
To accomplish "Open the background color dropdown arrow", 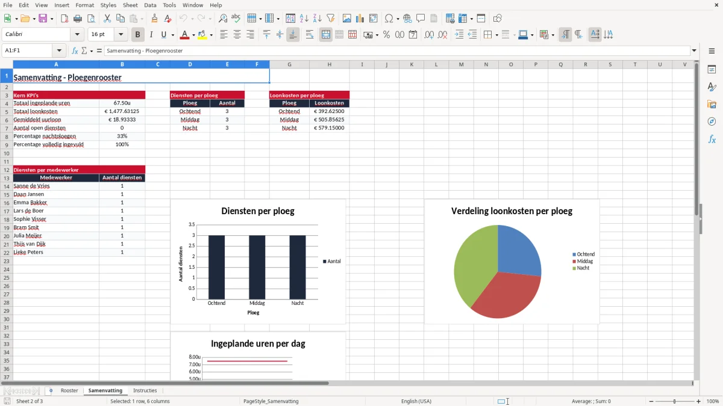I will 211,35.
